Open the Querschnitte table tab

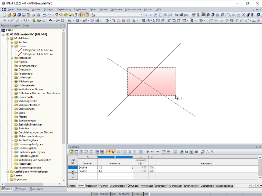[x=207, y=186]
